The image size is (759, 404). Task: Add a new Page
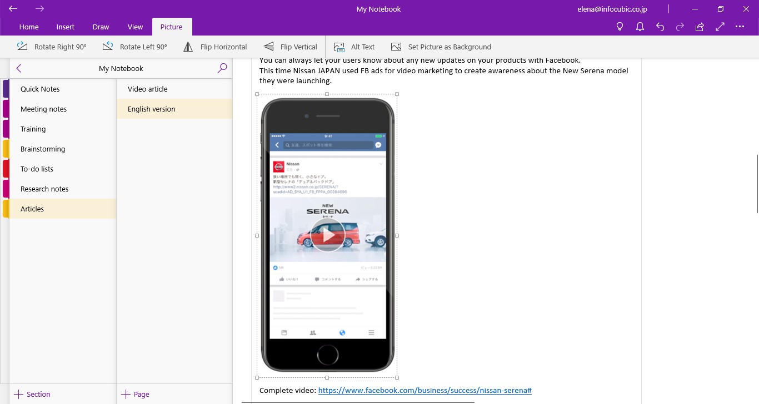point(136,394)
